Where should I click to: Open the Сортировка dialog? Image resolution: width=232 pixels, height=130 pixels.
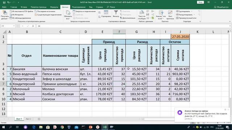106,14
